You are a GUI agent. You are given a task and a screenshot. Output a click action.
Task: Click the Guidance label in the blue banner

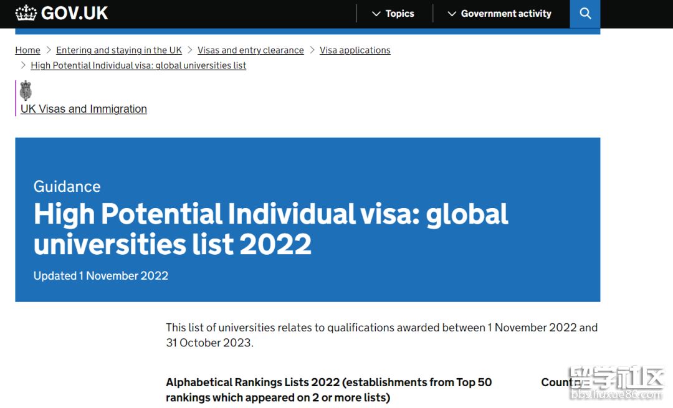click(x=67, y=186)
